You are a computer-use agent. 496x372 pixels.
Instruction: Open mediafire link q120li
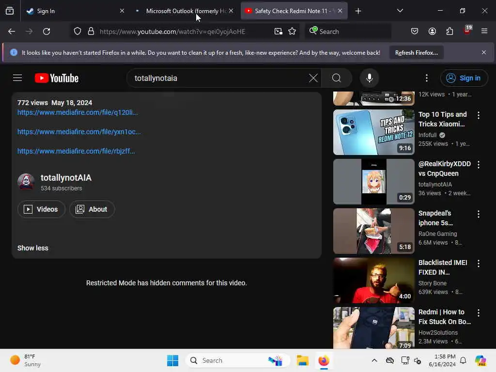[77, 112]
